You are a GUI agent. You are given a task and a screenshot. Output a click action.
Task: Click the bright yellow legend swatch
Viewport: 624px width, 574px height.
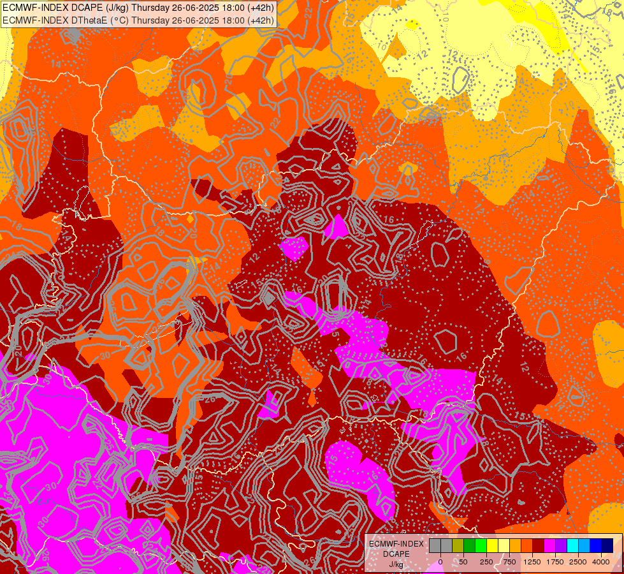[492, 545]
